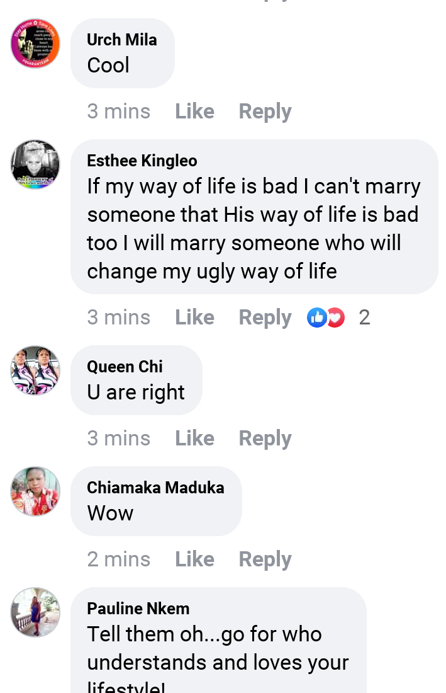446x693 pixels.
Task: Reply to Esthee Kingleo's comment
Action: 265,318
